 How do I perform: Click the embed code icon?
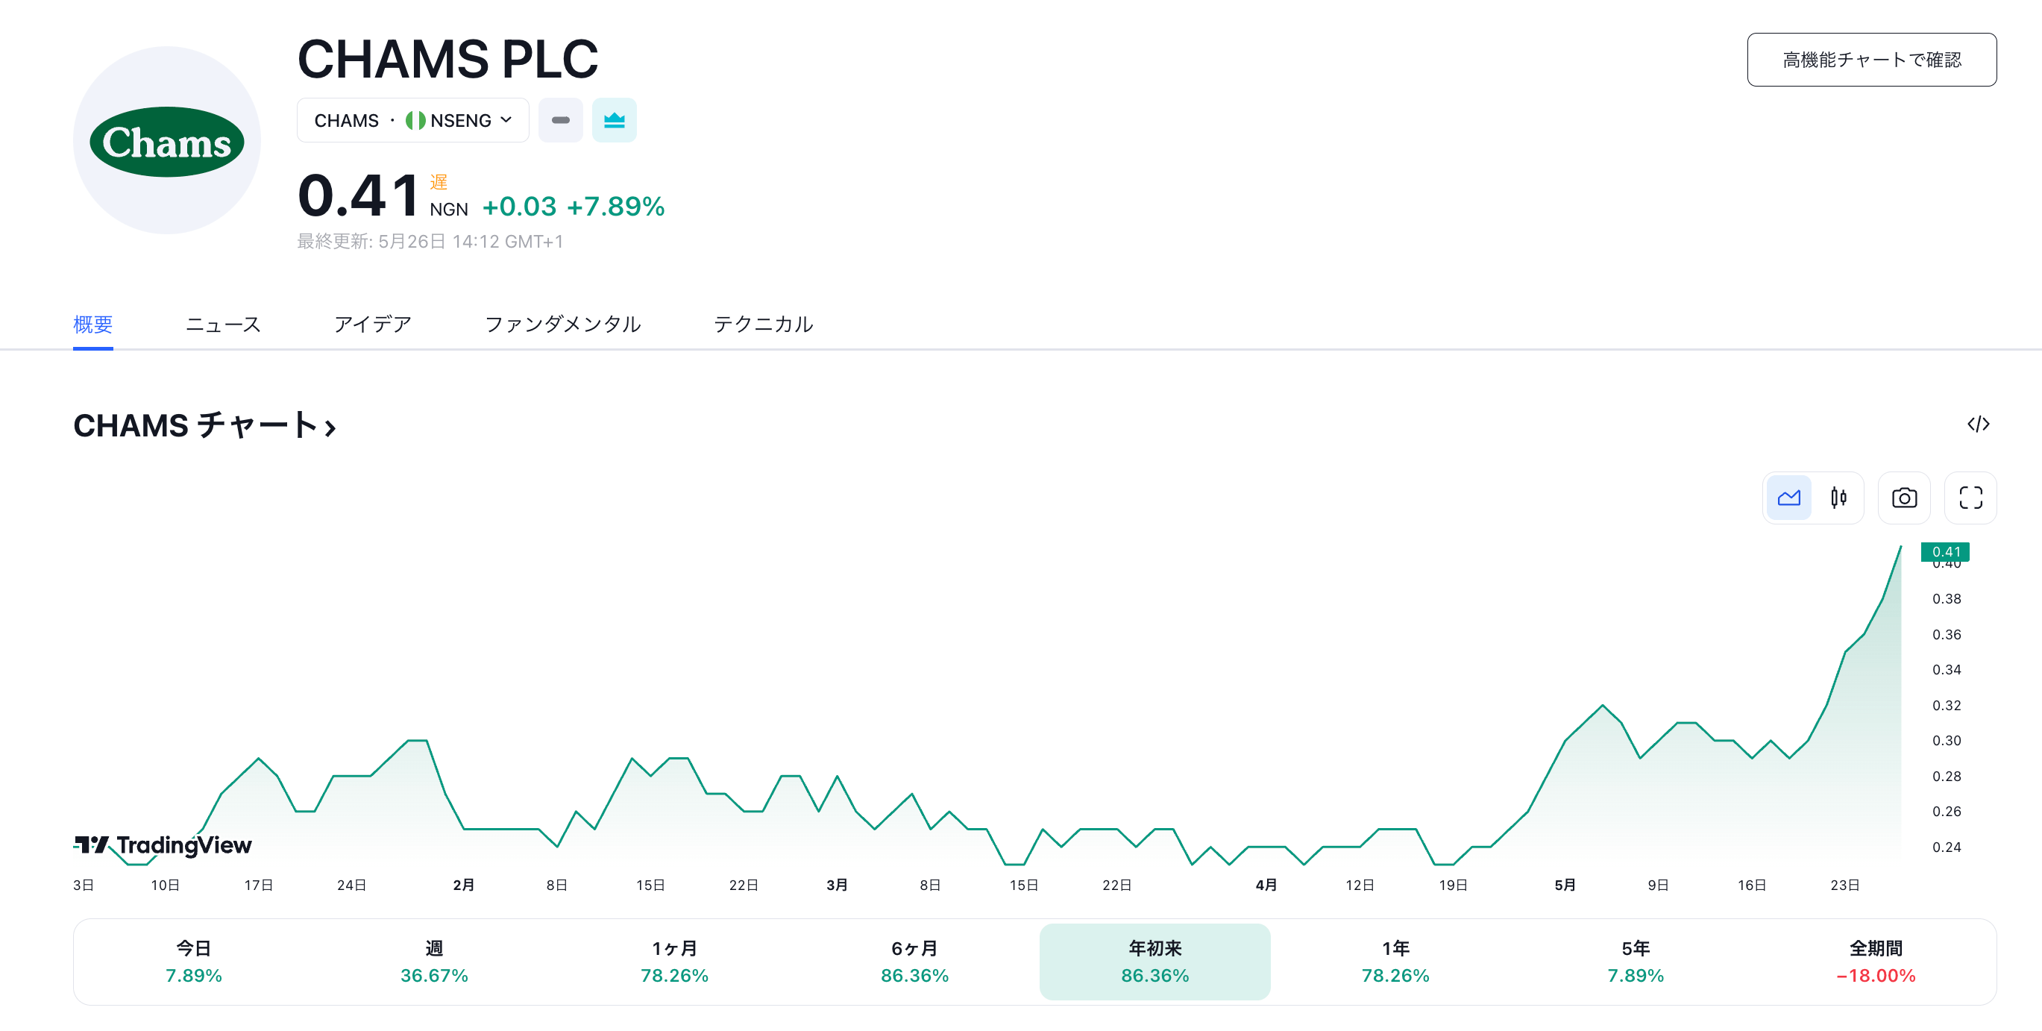(1978, 424)
